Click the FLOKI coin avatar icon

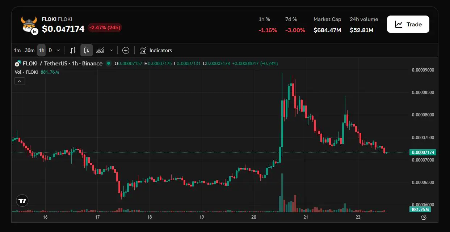[x=29, y=25]
